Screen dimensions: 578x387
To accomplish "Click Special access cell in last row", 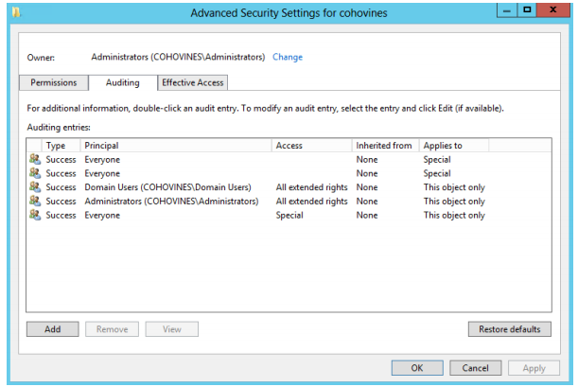I will click(289, 215).
